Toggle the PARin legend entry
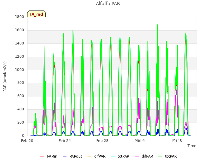 (49, 156)
